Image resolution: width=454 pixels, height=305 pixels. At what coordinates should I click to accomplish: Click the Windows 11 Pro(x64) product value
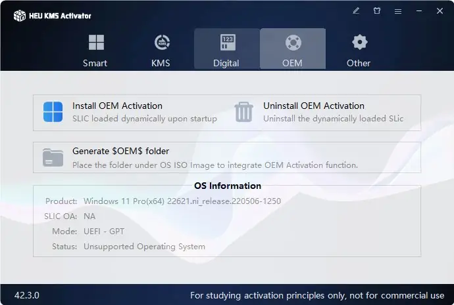tap(182, 201)
